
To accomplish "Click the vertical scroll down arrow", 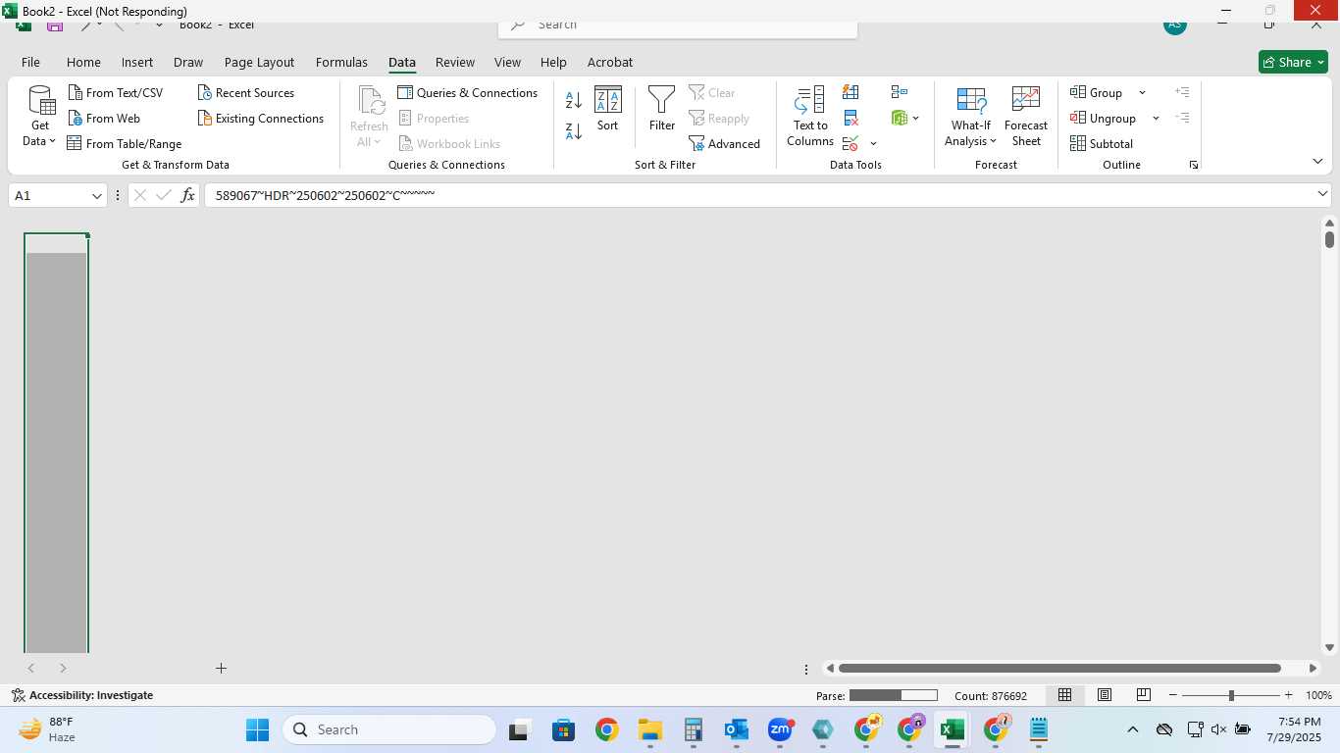I will click(x=1329, y=647).
